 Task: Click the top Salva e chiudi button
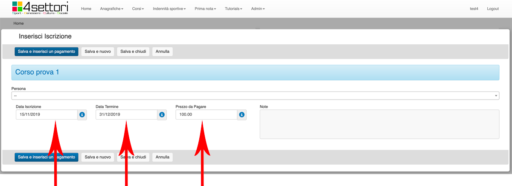133,52
